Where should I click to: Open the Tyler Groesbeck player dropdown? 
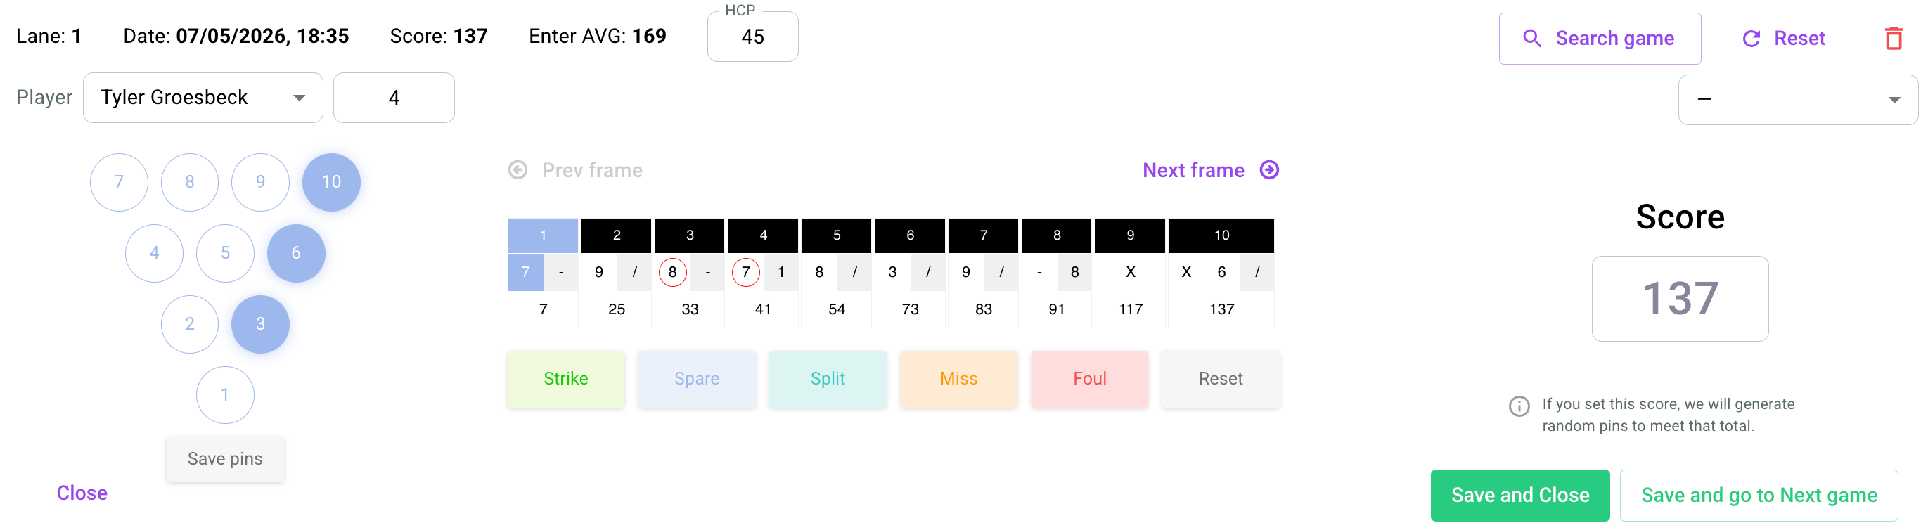(203, 97)
